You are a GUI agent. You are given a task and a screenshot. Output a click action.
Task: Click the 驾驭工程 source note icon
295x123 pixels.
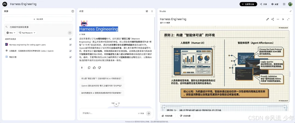[7, 57]
